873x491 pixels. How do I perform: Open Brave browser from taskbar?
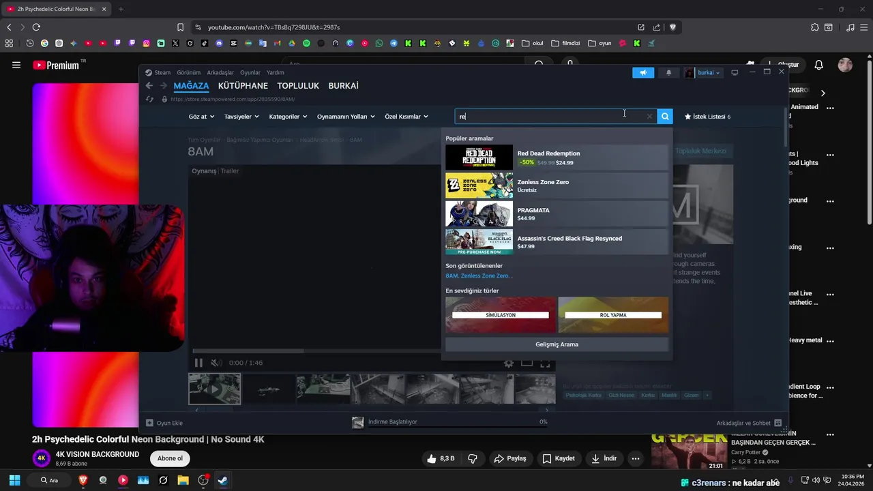click(x=83, y=480)
